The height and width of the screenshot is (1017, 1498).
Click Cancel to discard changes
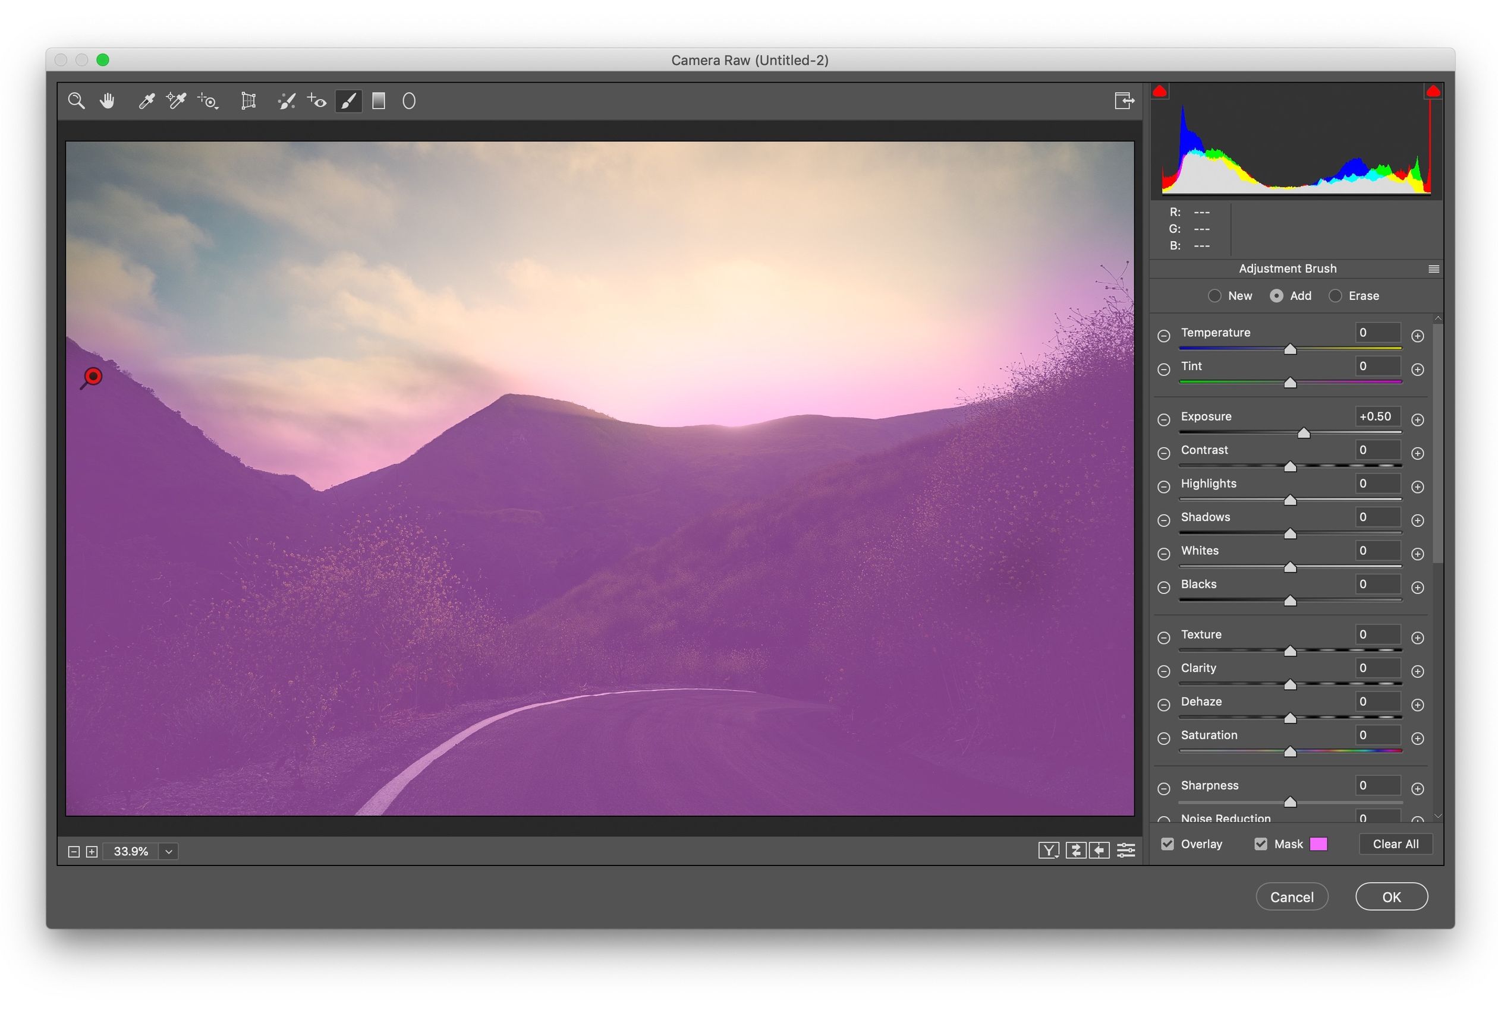(x=1292, y=896)
